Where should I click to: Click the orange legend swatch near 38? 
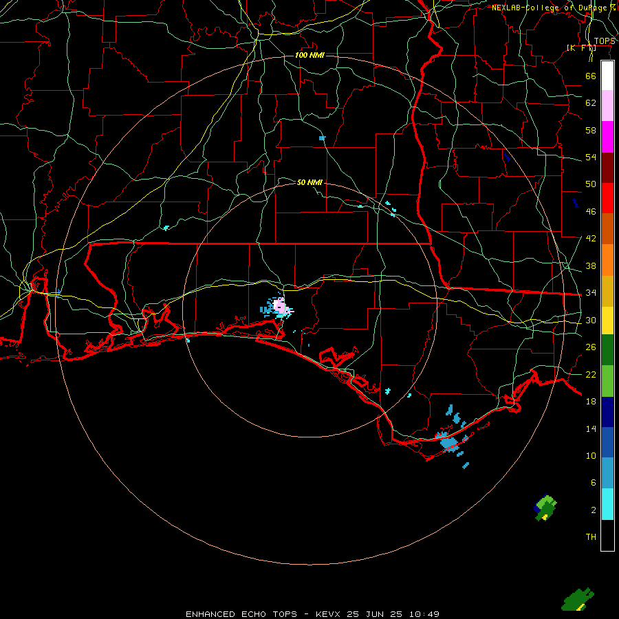pos(607,260)
